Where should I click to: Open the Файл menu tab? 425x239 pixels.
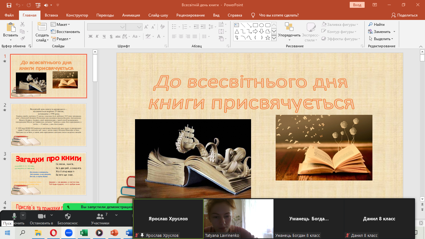[x=9, y=15]
